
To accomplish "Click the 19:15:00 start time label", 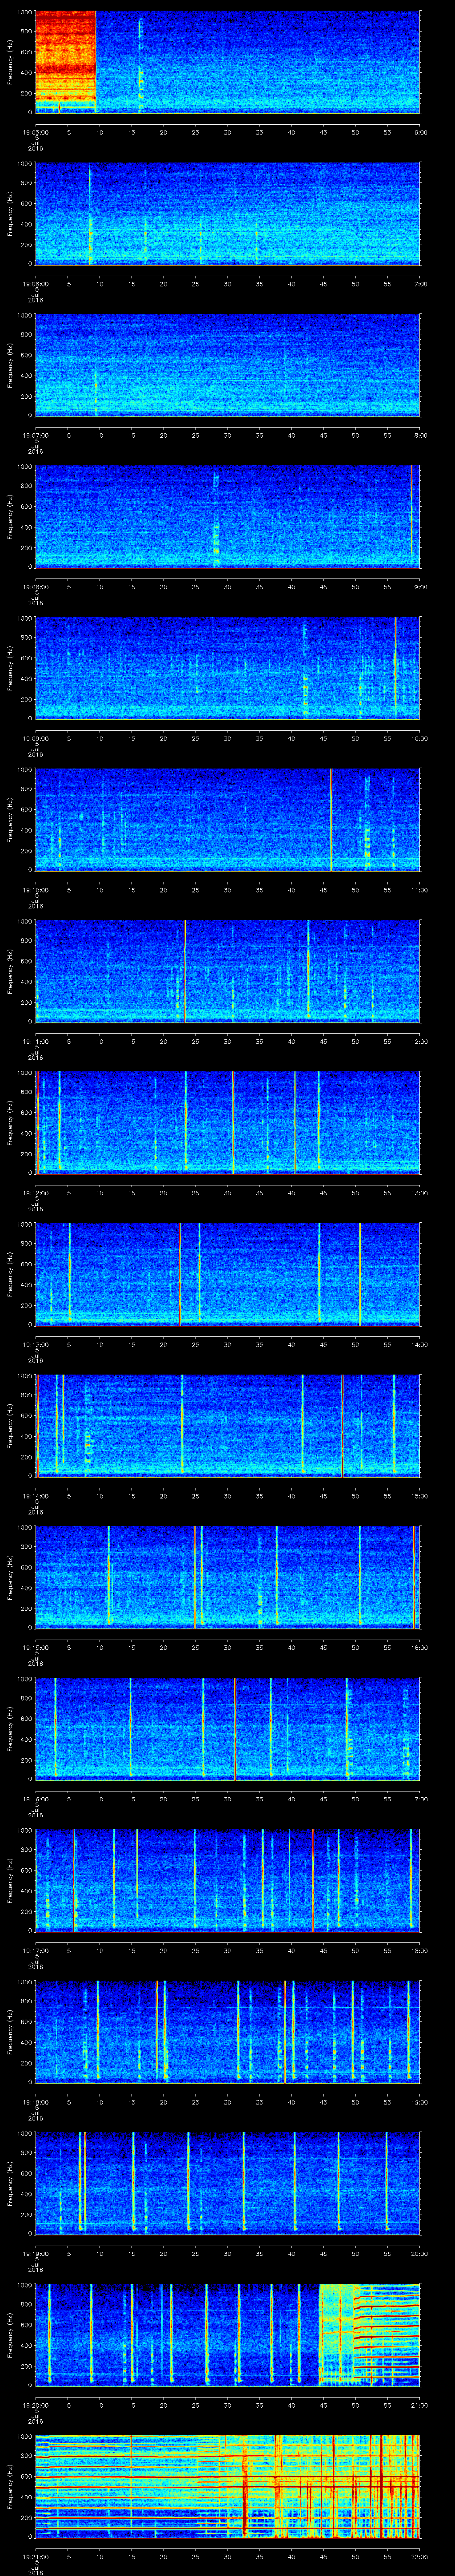I will [36, 1647].
